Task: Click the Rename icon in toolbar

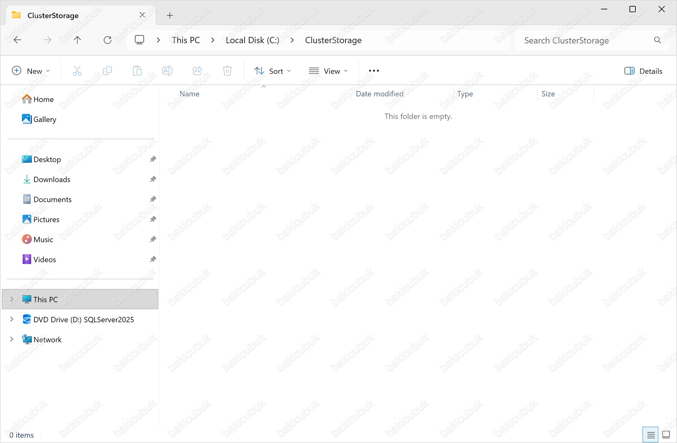Action: (167, 71)
